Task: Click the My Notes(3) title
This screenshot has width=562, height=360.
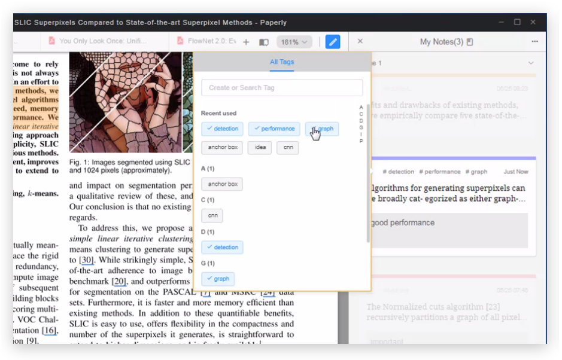Action: tap(442, 42)
